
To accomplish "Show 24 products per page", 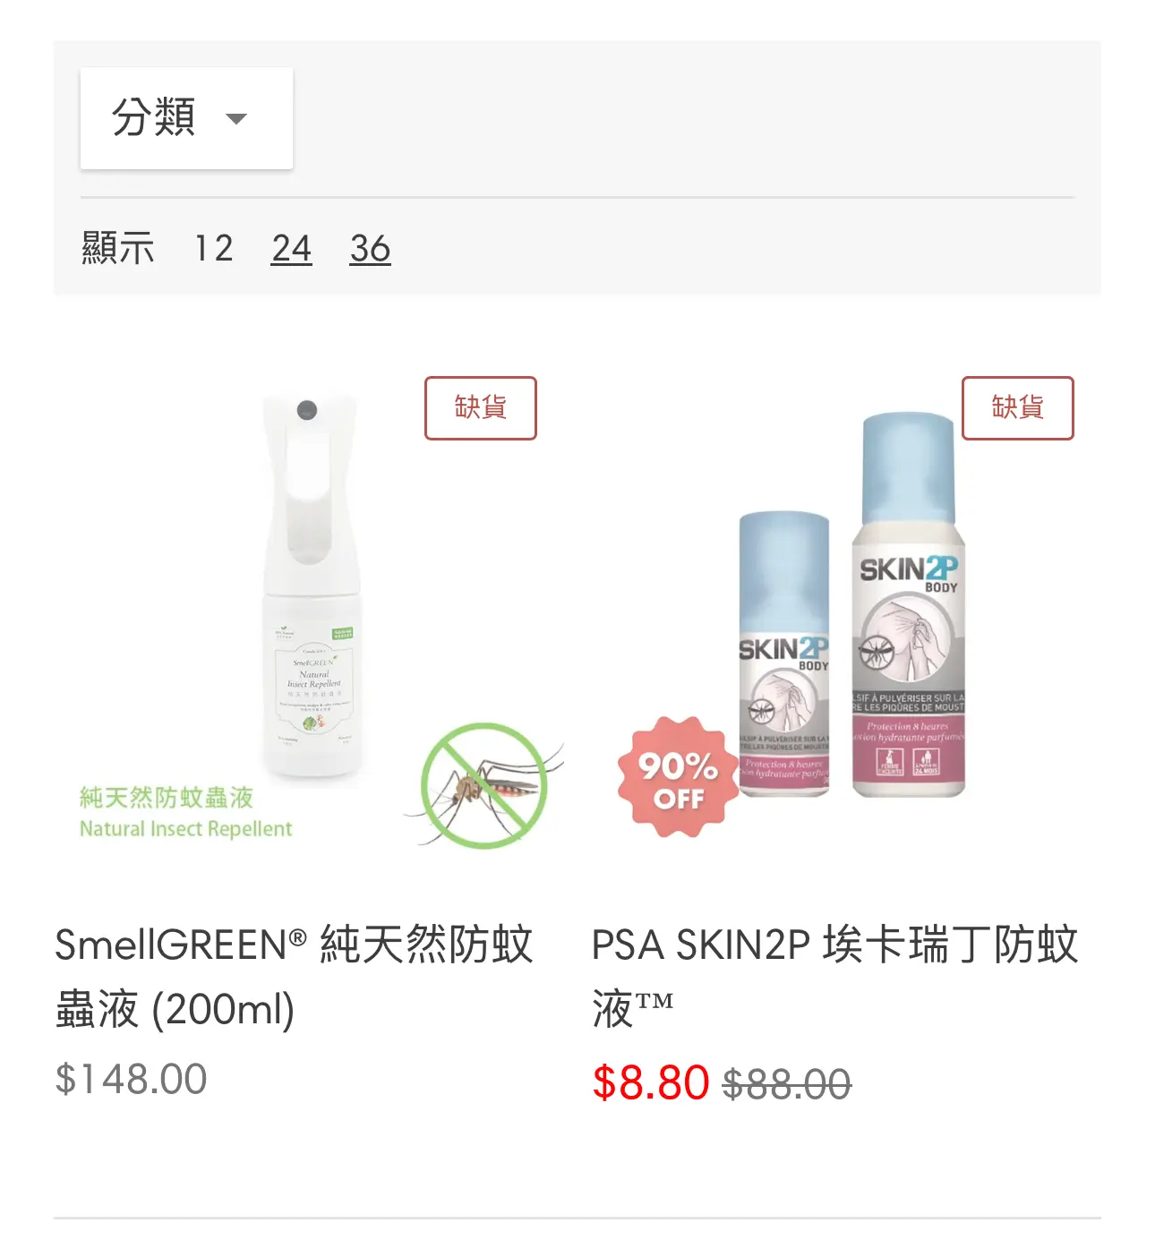I will [292, 248].
